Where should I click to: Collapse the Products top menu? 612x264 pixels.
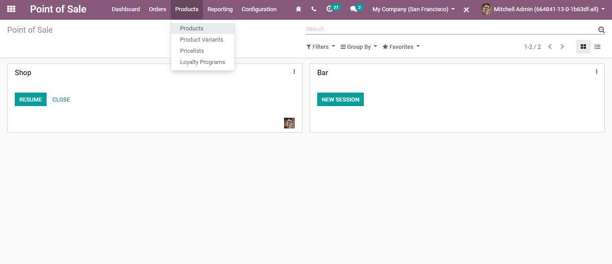tap(187, 9)
